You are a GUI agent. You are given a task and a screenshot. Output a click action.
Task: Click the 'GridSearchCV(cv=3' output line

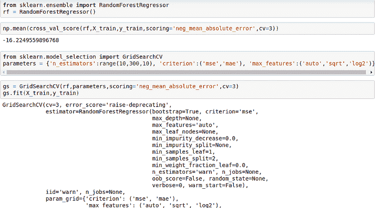point(86,105)
